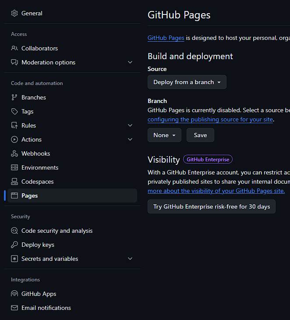
Task: Open the Branches settings page
Action: [72, 98]
